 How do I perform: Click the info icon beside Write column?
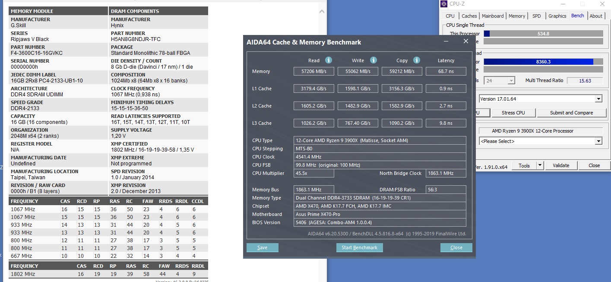[374, 60]
